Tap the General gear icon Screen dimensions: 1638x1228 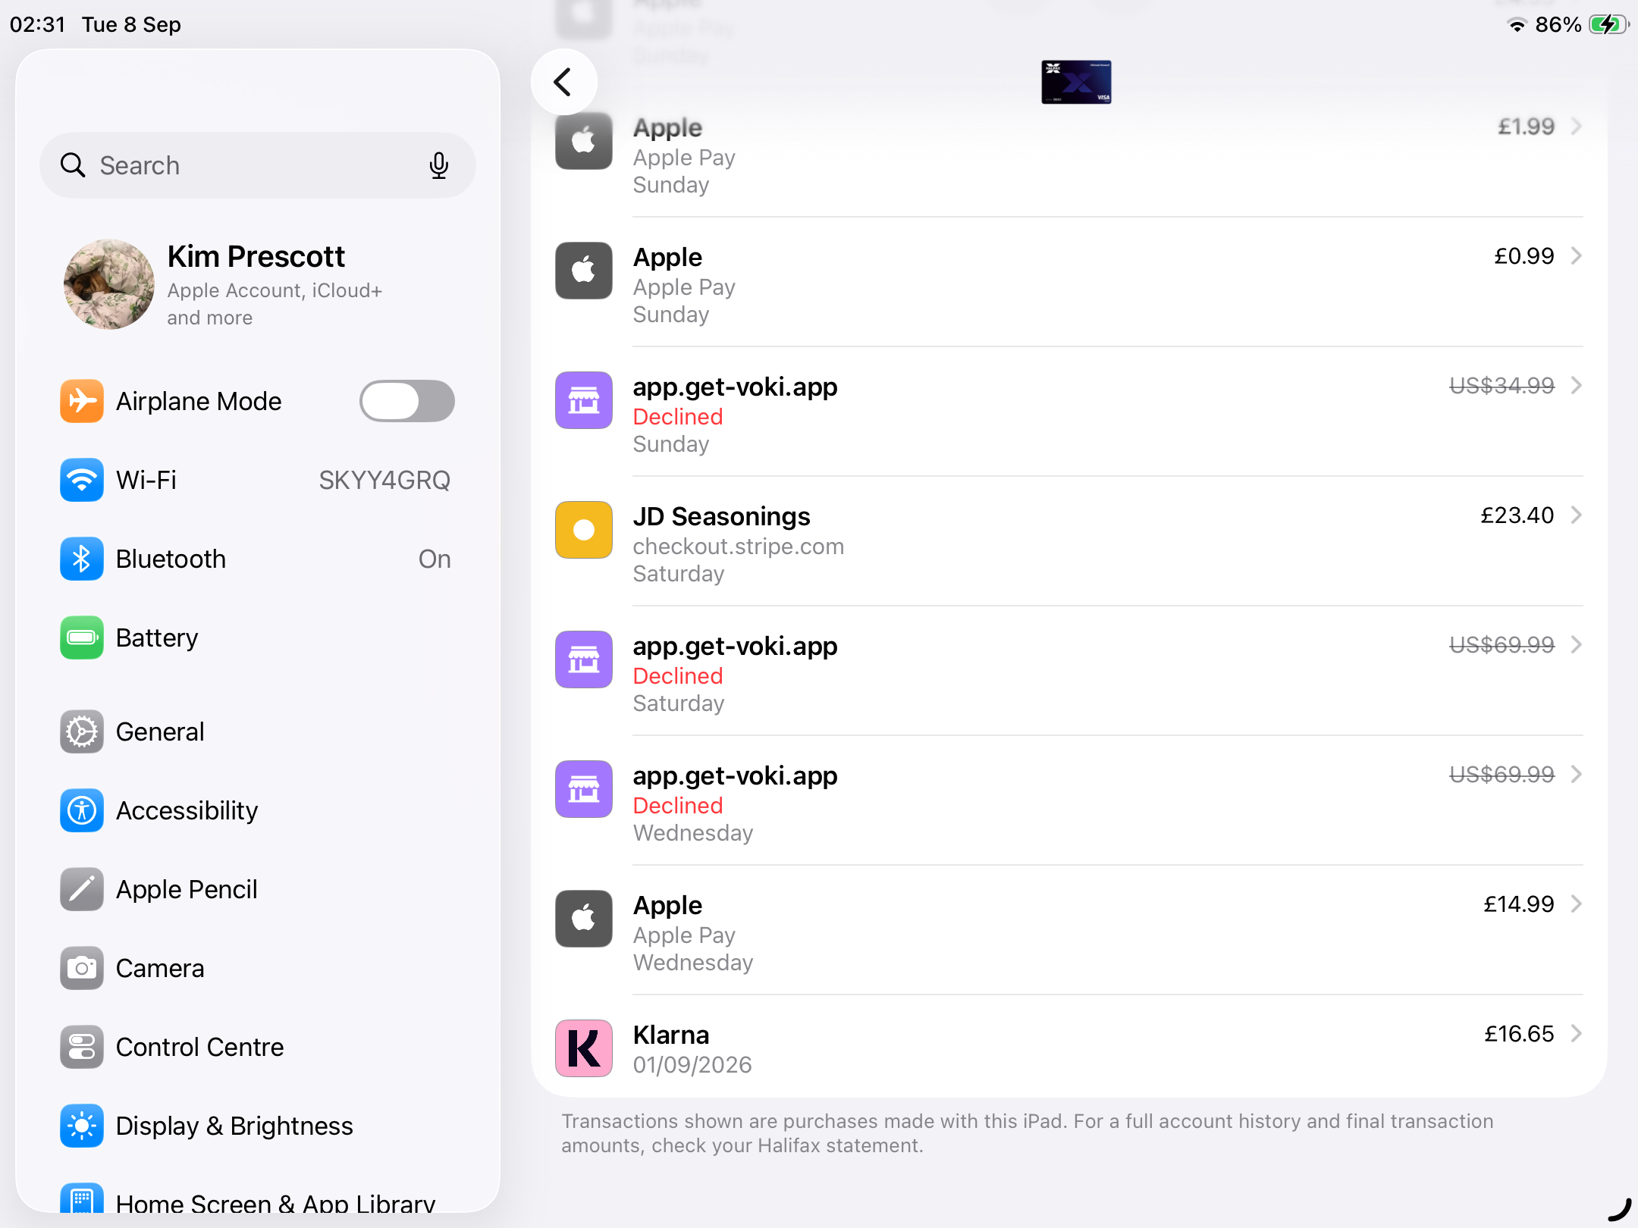pyautogui.click(x=82, y=731)
